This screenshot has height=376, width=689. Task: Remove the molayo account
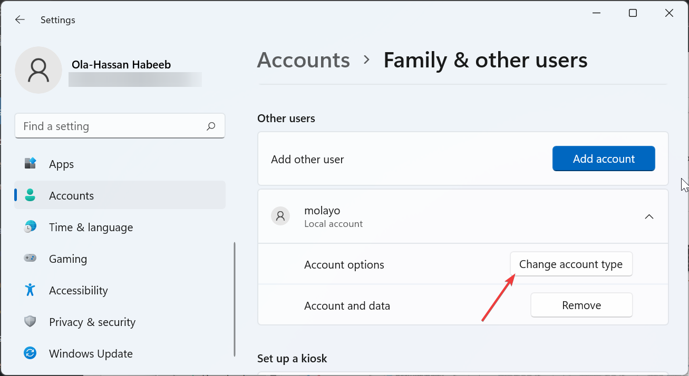581,305
